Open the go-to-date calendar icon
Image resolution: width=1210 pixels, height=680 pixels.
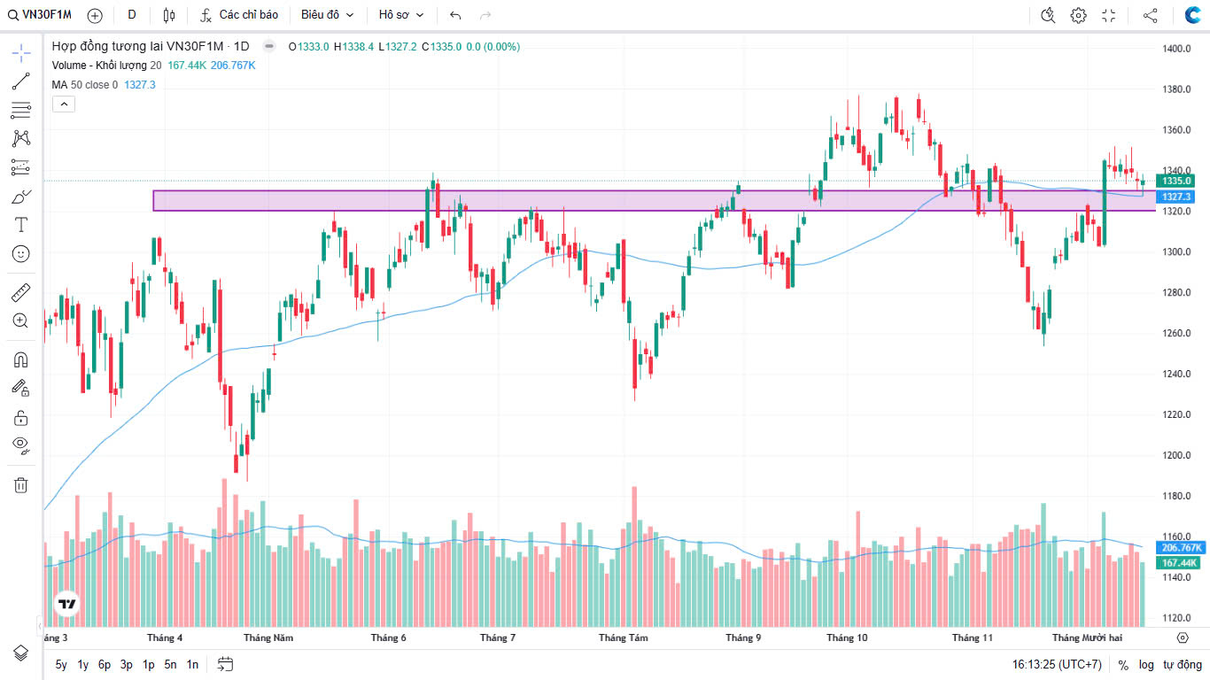[225, 664]
